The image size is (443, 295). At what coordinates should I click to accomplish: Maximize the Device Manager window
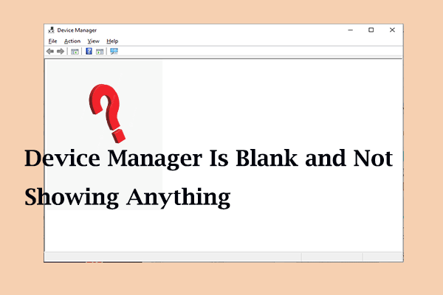pos(371,30)
